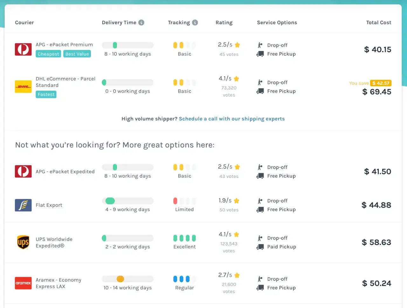Image resolution: width=407 pixels, height=308 pixels.
Task: Sort by the Rating column header
Action: click(224, 23)
